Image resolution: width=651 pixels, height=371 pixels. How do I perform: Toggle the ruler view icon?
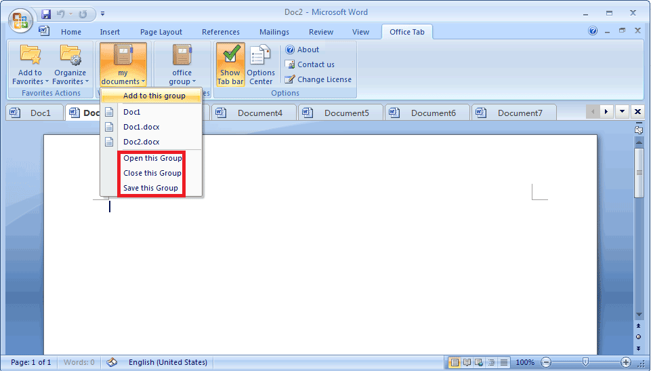[x=639, y=130]
